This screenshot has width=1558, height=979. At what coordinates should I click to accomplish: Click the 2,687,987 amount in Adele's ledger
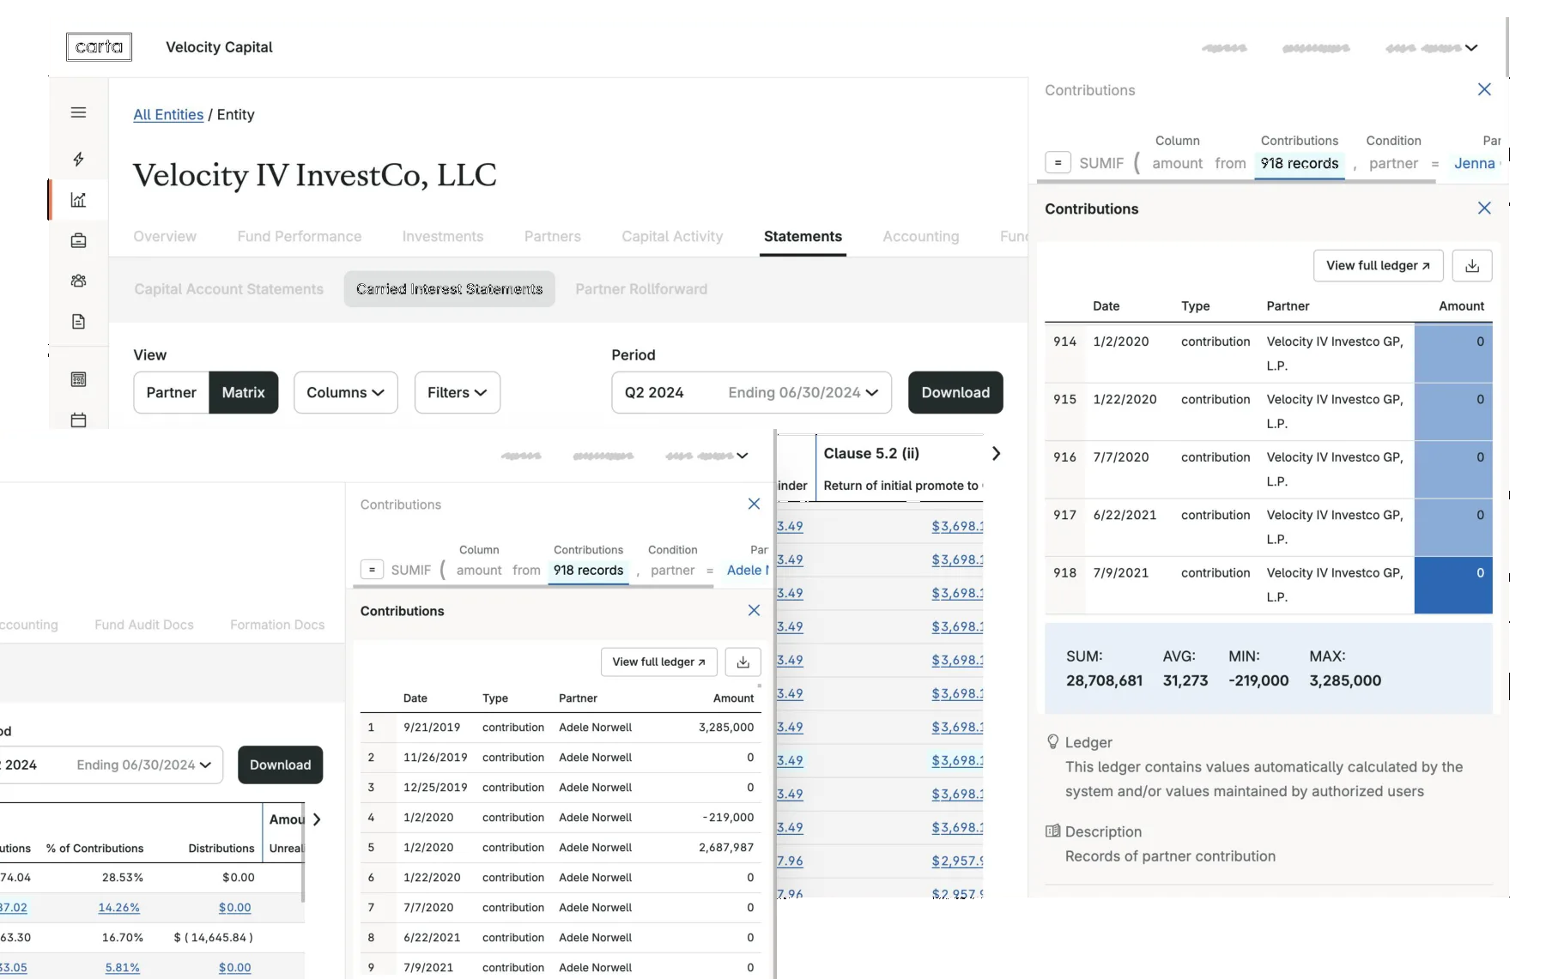[726, 848]
